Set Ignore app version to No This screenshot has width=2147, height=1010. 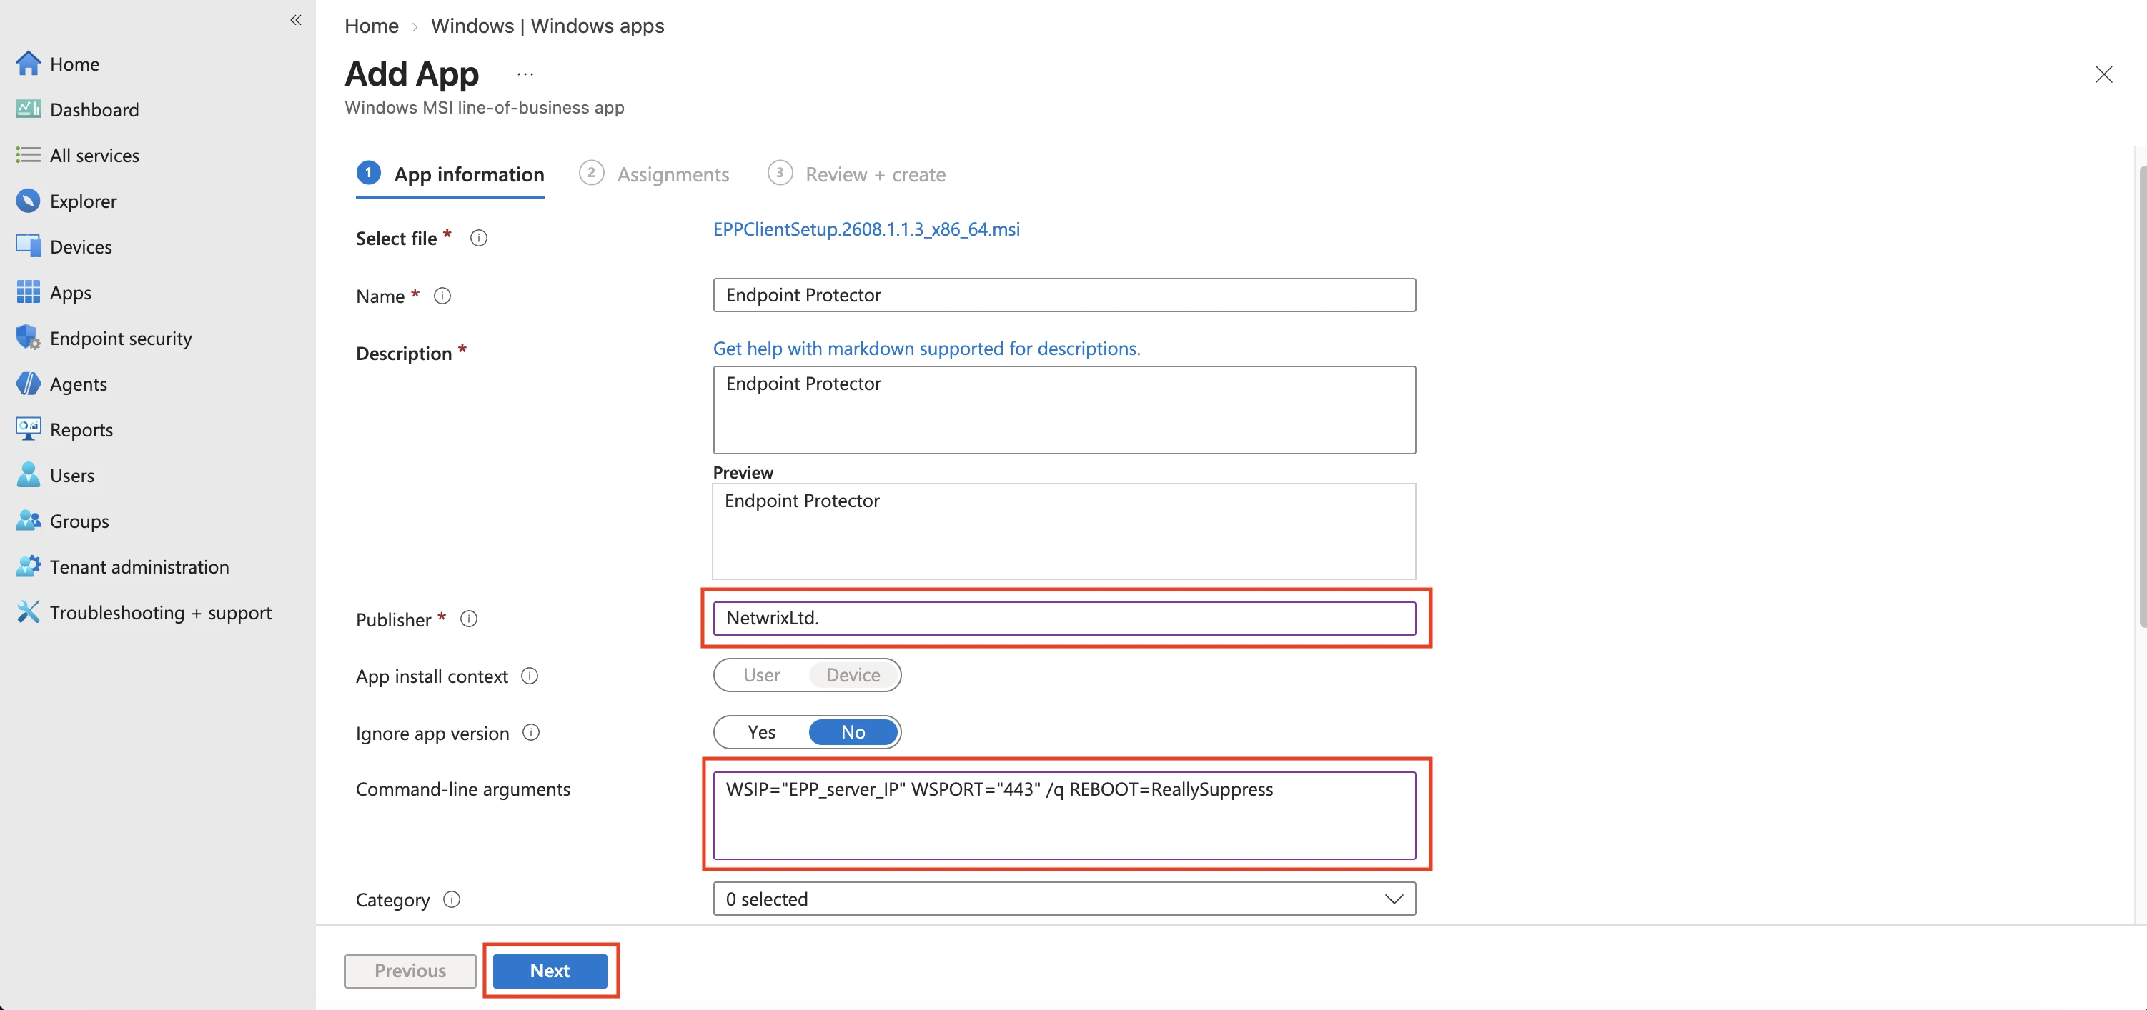pyautogui.click(x=853, y=732)
